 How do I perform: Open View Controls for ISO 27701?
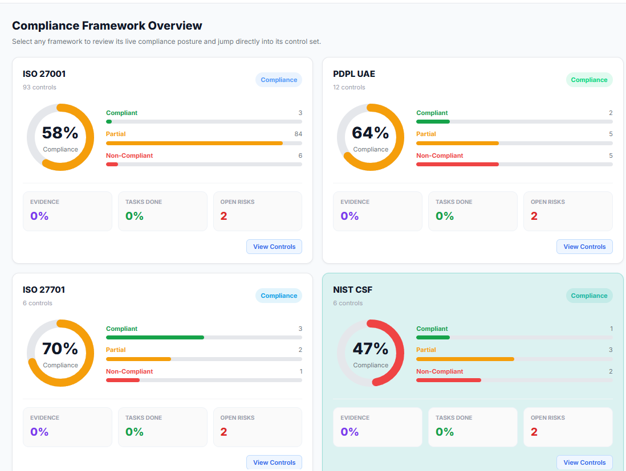pos(274,462)
